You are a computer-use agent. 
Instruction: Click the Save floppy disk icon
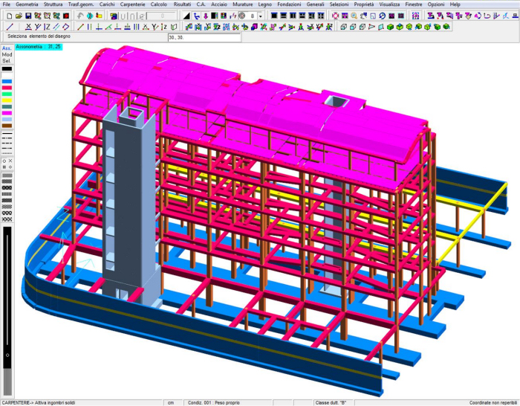click(27, 16)
